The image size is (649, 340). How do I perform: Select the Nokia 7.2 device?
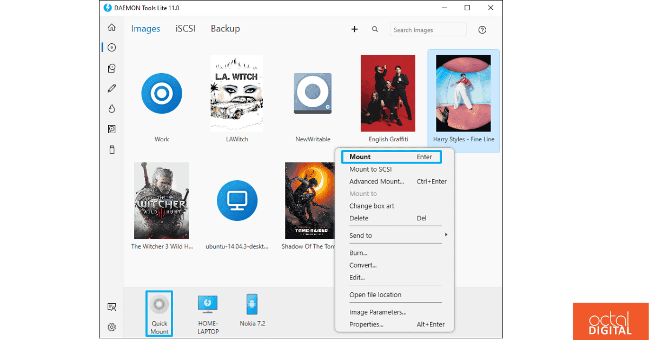click(252, 310)
